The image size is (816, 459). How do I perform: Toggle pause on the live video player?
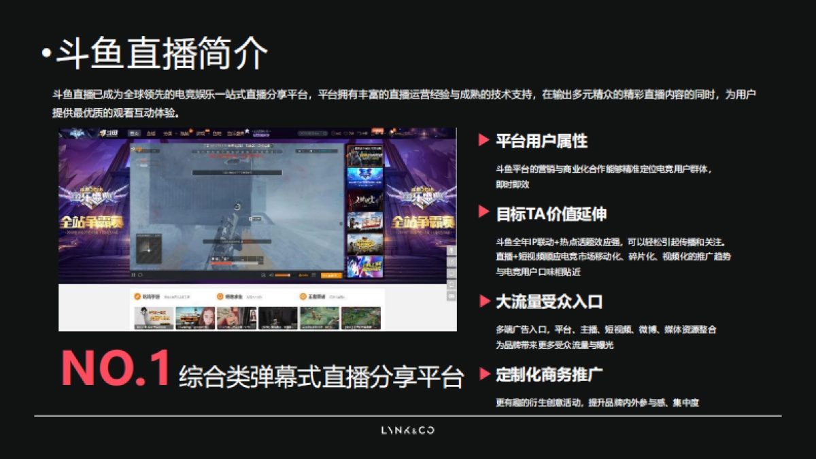pos(133,276)
